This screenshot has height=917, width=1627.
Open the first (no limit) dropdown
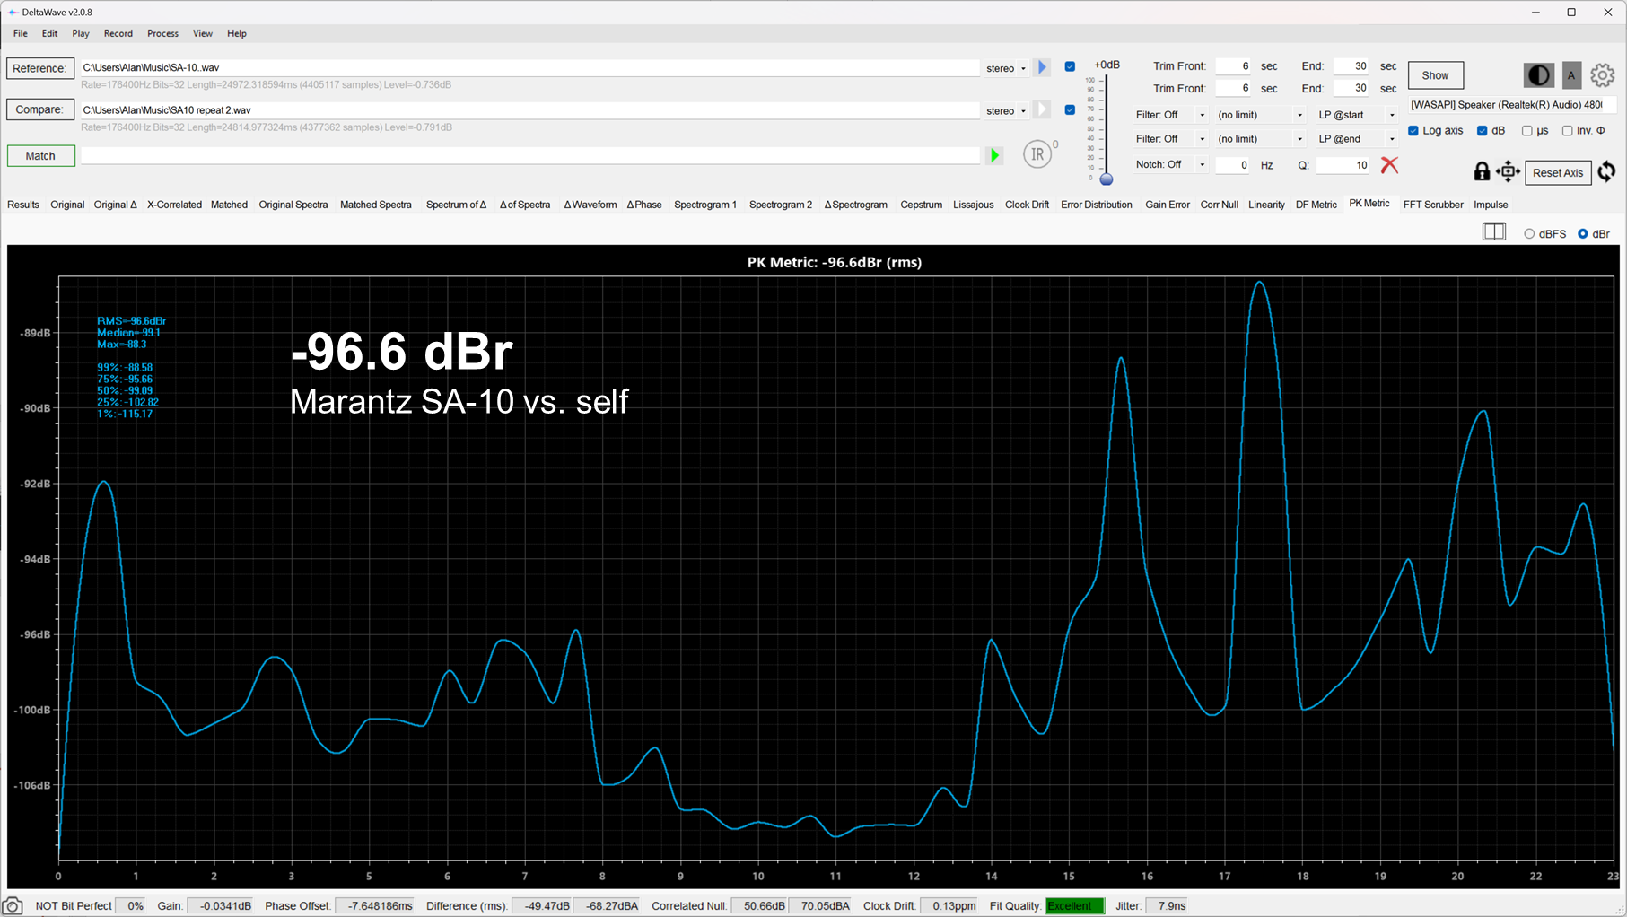tap(1260, 115)
